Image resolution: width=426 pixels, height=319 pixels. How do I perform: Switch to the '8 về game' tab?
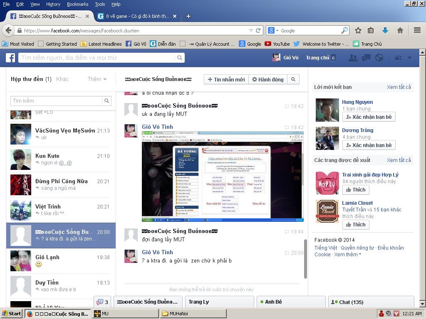(x=137, y=16)
